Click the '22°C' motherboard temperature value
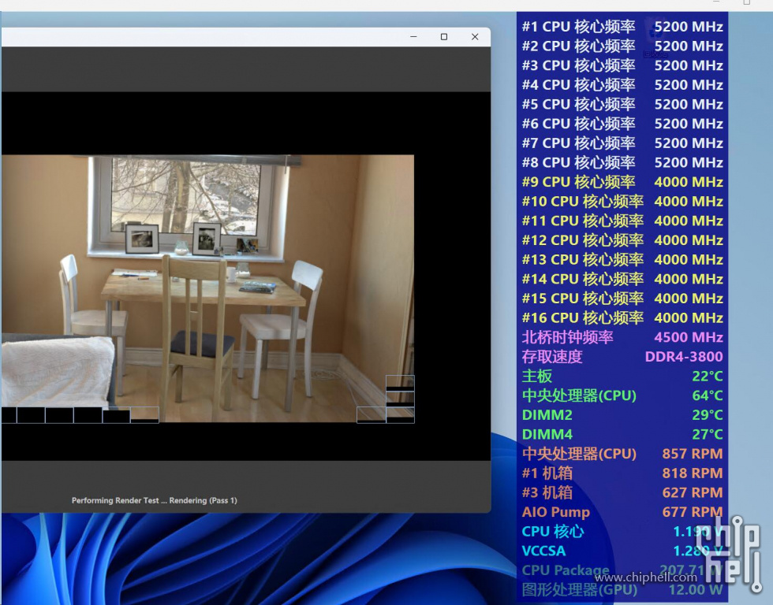The height and width of the screenshot is (605, 773). (x=707, y=376)
